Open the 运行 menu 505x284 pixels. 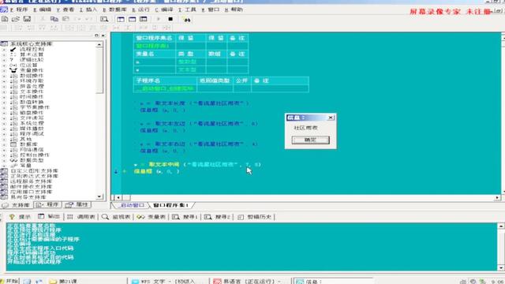[x=141, y=9]
